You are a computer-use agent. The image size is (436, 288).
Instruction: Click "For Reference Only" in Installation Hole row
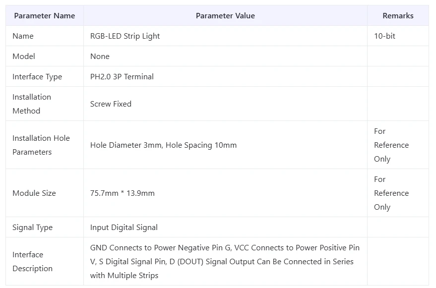pos(391,145)
